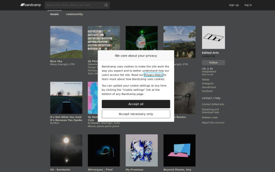Viewport: 275px width, 172px height.
Task: Click the VA - Serotonin title
Action: click(x=60, y=170)
